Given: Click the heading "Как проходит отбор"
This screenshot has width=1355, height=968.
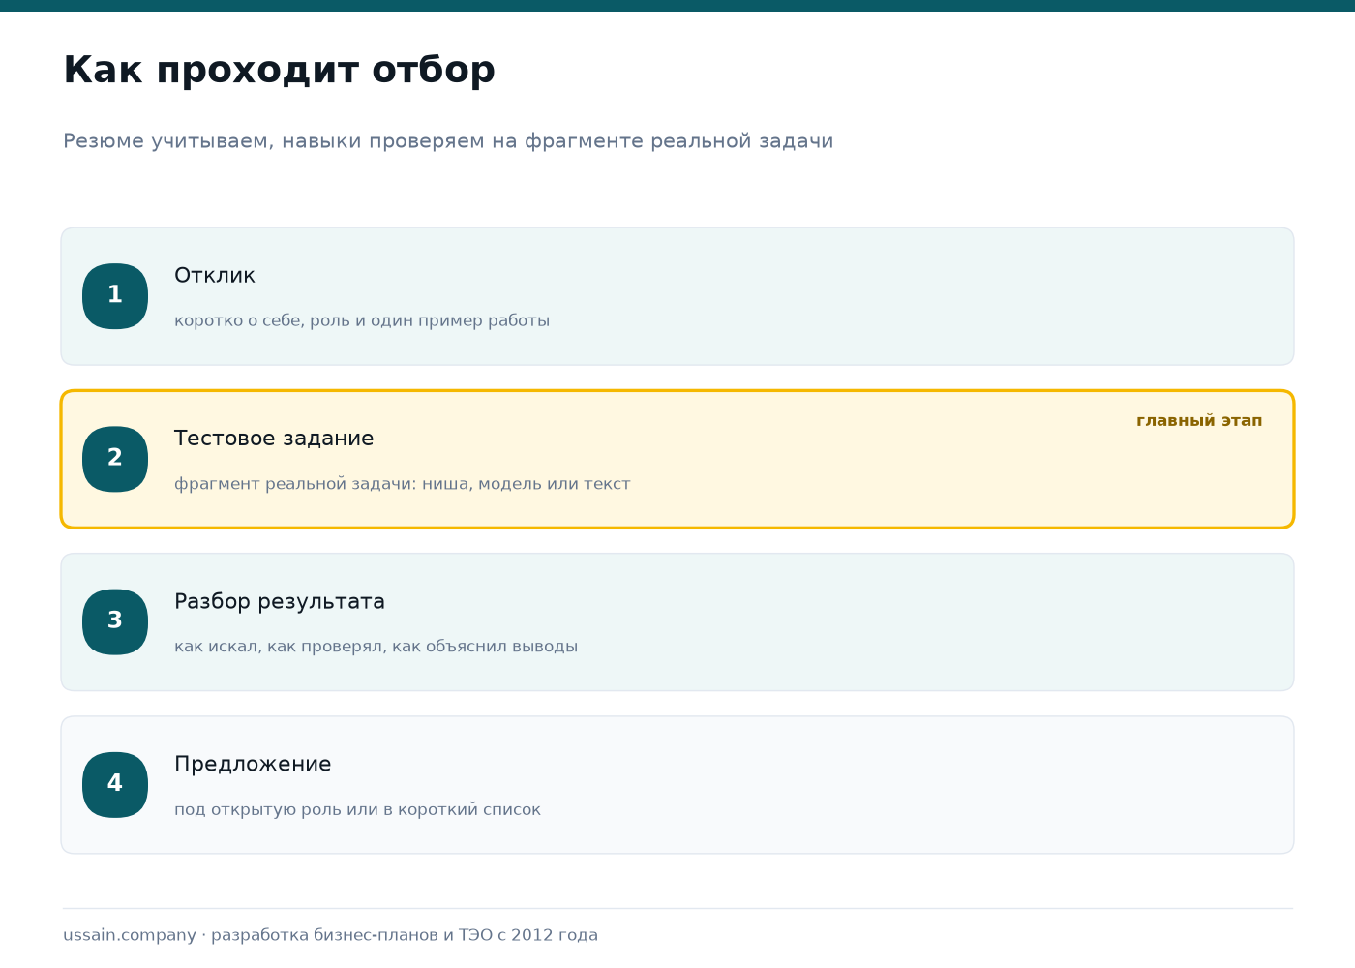Looking at the screenshot, I should (x=279, y=71).
